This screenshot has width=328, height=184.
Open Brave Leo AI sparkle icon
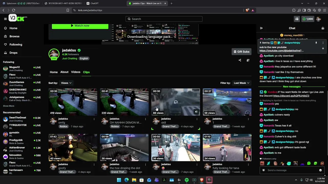click(314, 10)
